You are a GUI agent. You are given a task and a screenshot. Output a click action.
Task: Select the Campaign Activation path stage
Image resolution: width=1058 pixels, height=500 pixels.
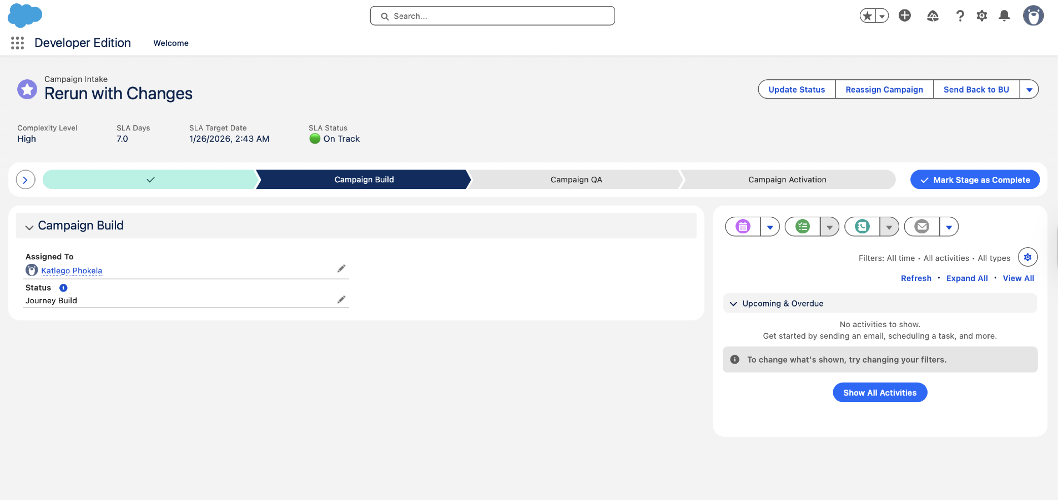pyautogui.click(x=787, y=180)
